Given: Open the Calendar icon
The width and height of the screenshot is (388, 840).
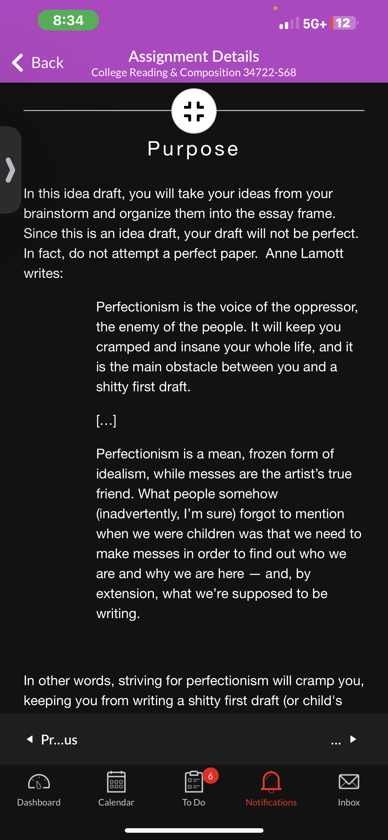Looking at the screenshot, I should (x=116, y=782).
